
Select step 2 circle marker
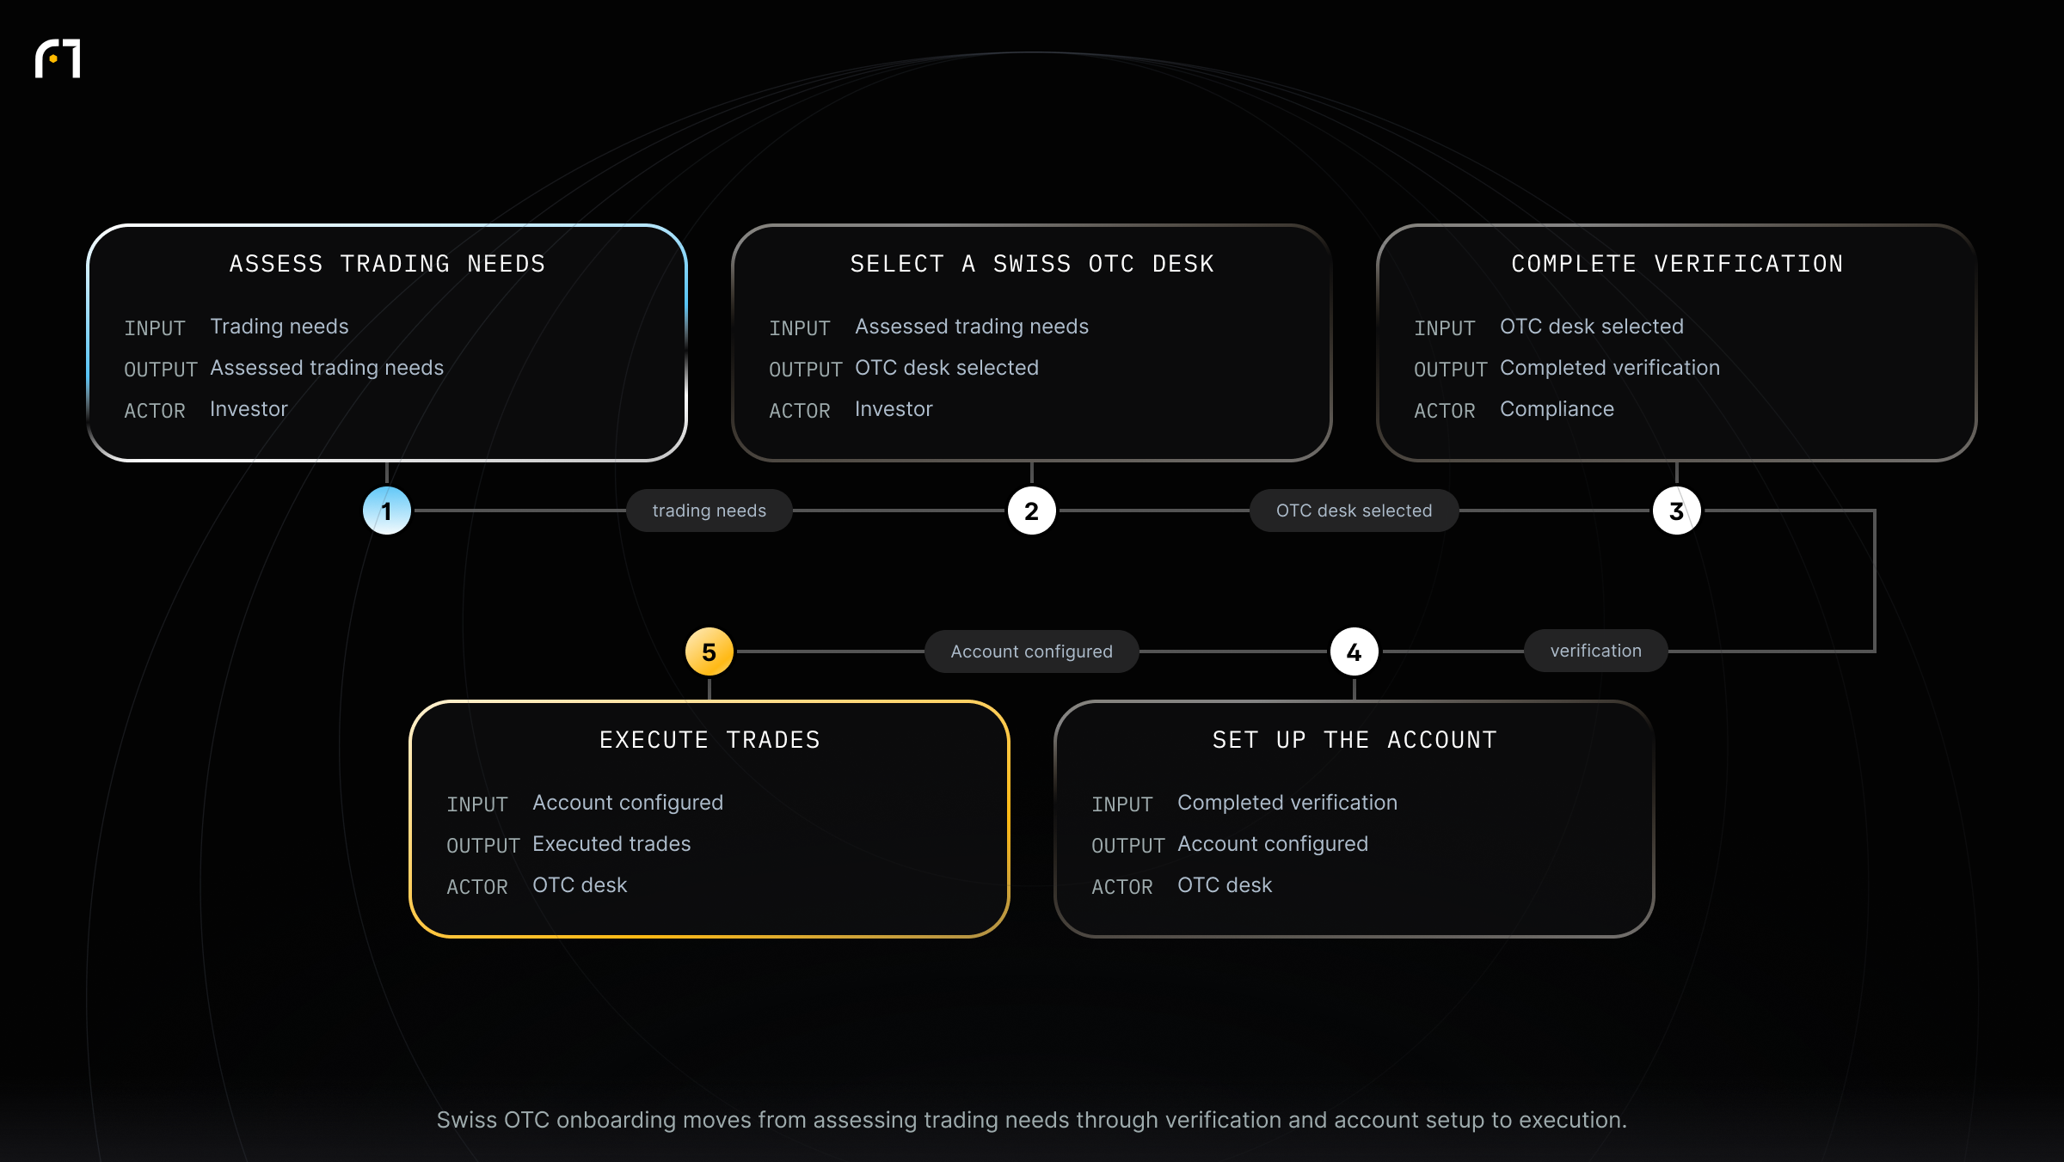(1032, 511)
